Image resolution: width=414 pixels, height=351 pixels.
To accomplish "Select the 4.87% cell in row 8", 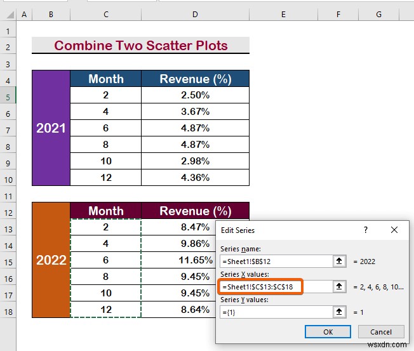I will pos(195,144).
